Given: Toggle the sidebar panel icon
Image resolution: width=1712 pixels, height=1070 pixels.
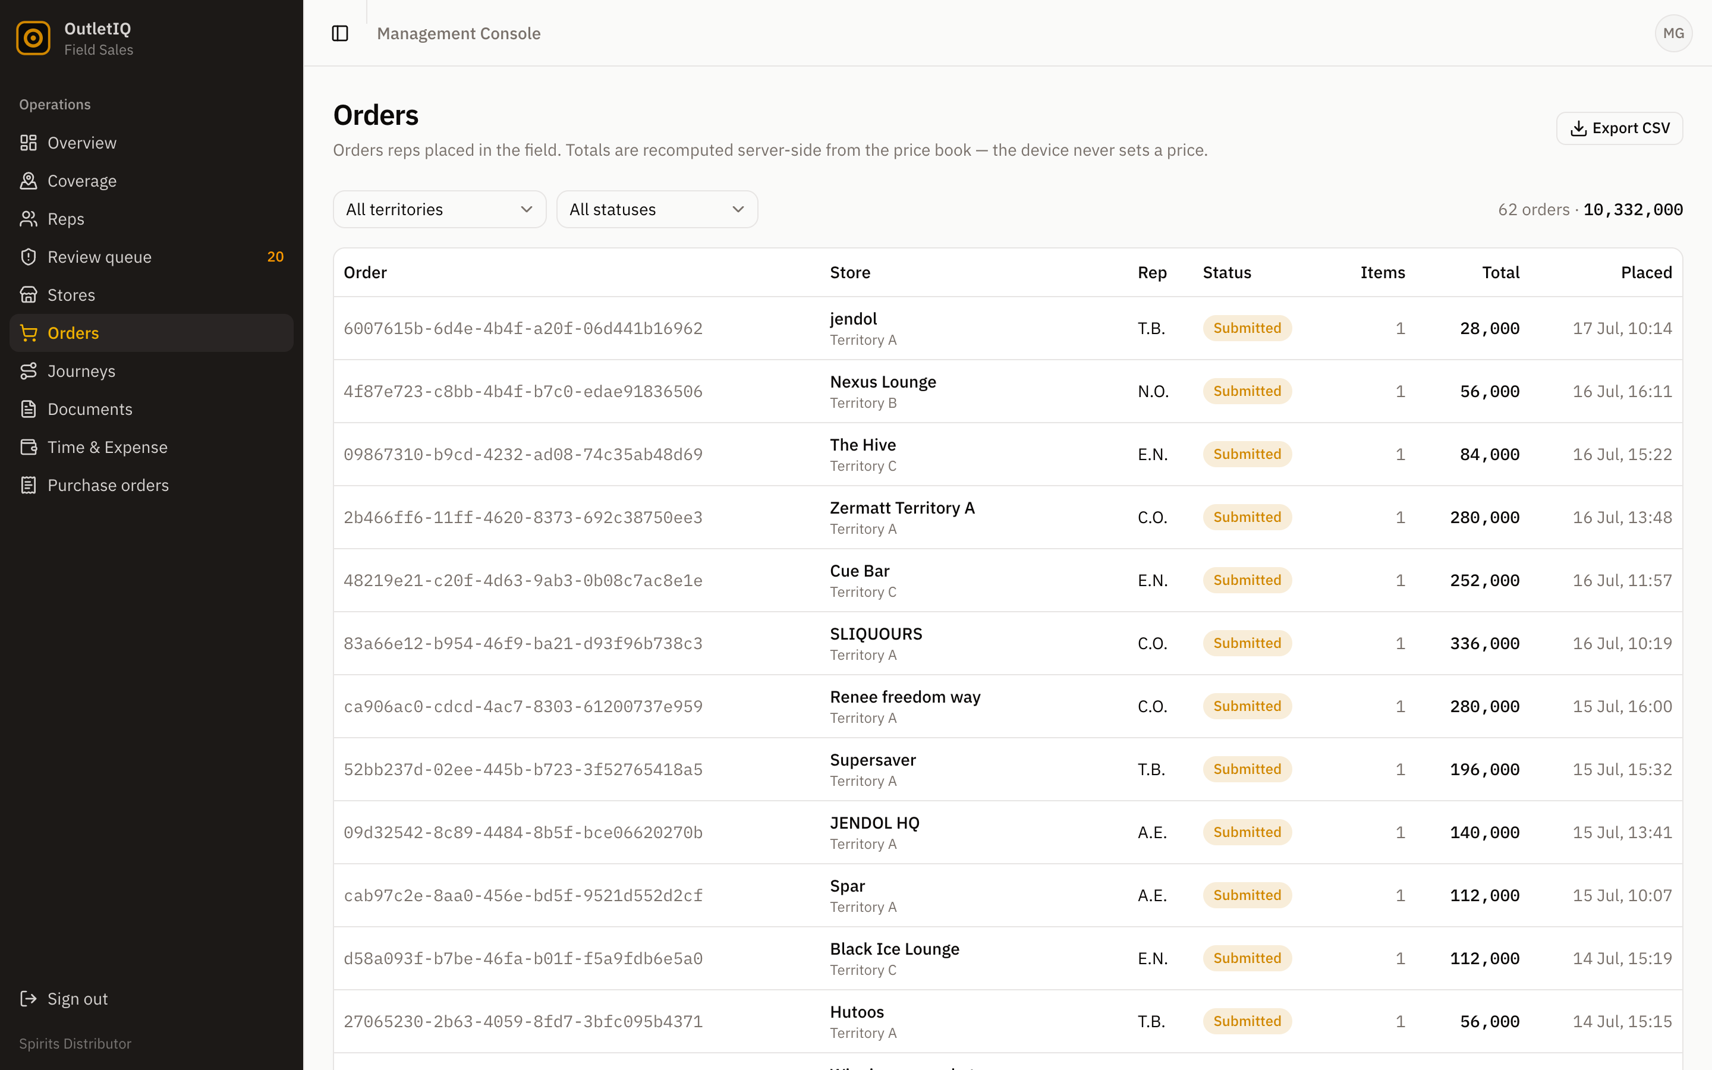Looking at the screenshot, I should point(340,33).
